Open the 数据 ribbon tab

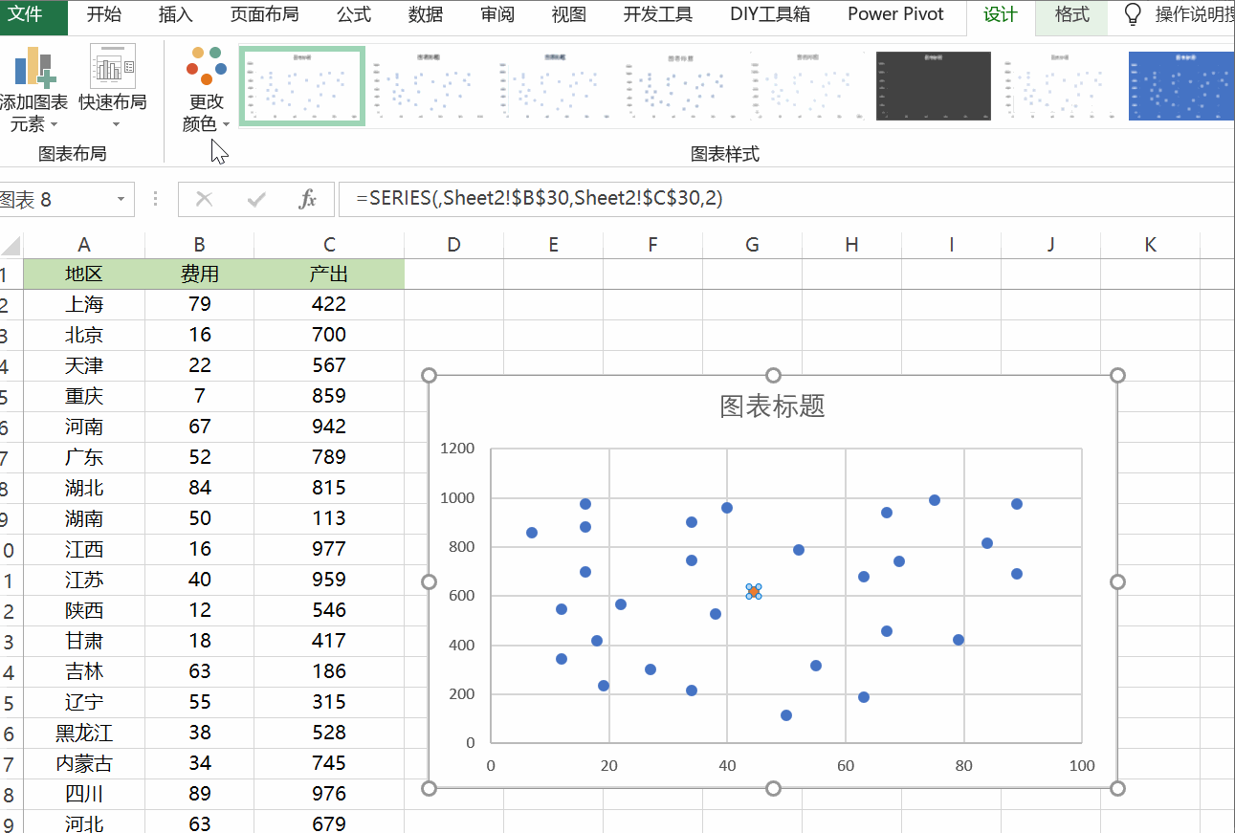(425, 14)
